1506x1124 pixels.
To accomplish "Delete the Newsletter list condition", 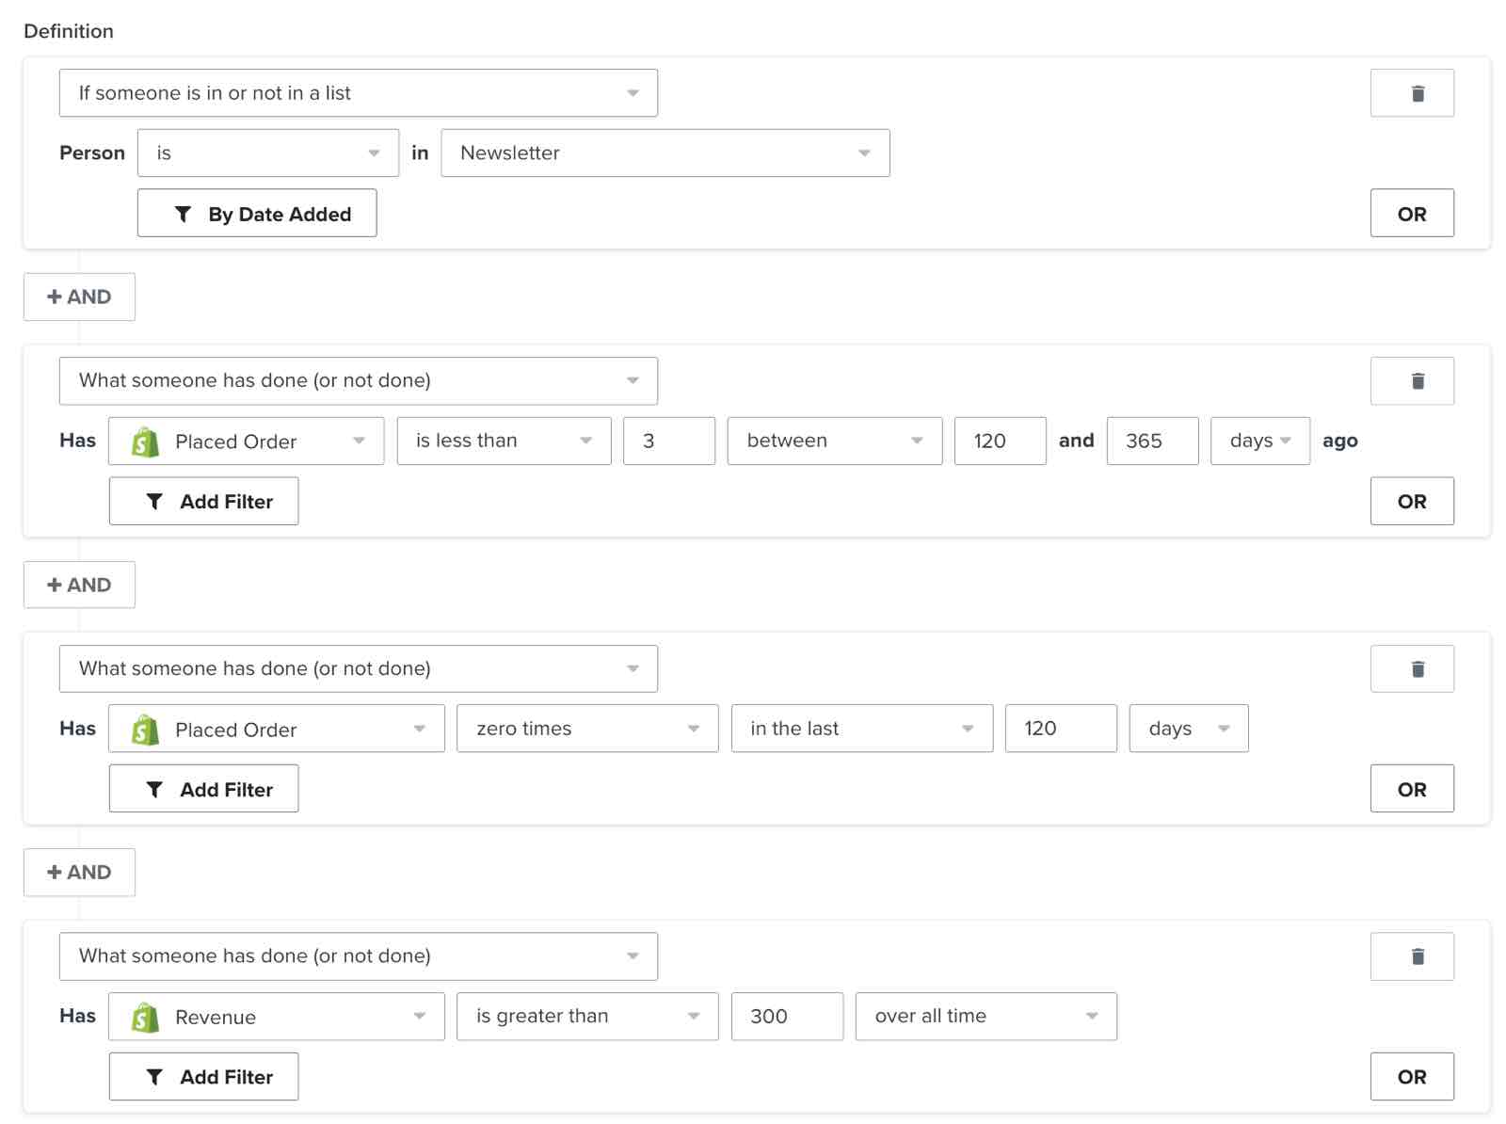I will tap(1412, 92).
